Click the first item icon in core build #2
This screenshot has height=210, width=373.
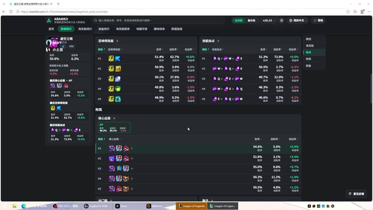[x=112, y=158]
